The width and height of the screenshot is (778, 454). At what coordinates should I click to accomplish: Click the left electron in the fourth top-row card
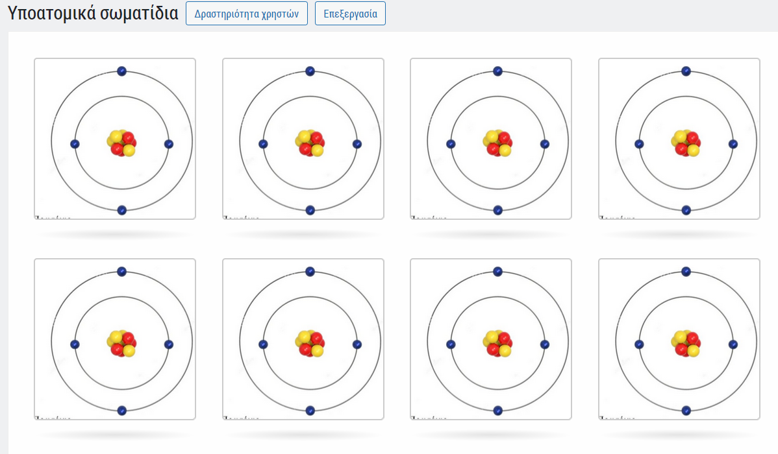pyautogui.click(x=639, y=144)
